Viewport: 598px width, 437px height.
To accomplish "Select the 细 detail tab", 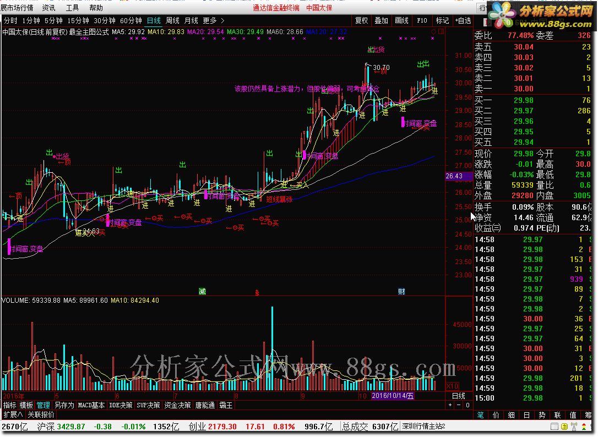I will [512, 415].
